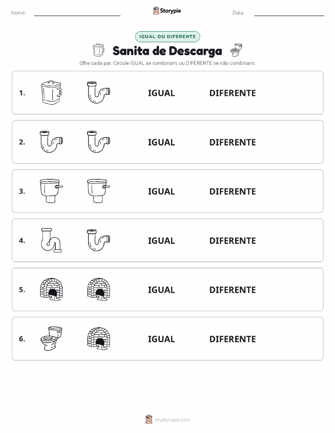
Task: Select IGUAL for question 5
Action: 162,289
